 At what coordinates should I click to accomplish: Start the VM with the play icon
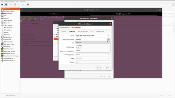pos(11,5)
